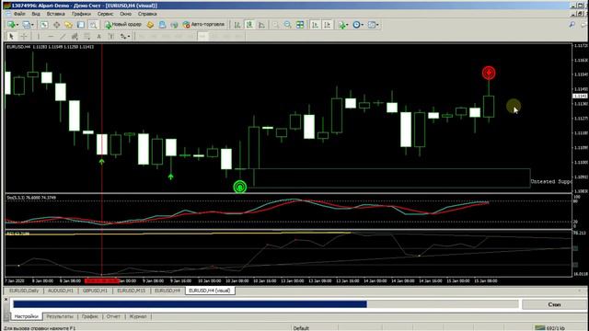Viewport: 589px width, 331px height.
Task: Select the vertical line drawing tool
Action: (x=39, y=37)
